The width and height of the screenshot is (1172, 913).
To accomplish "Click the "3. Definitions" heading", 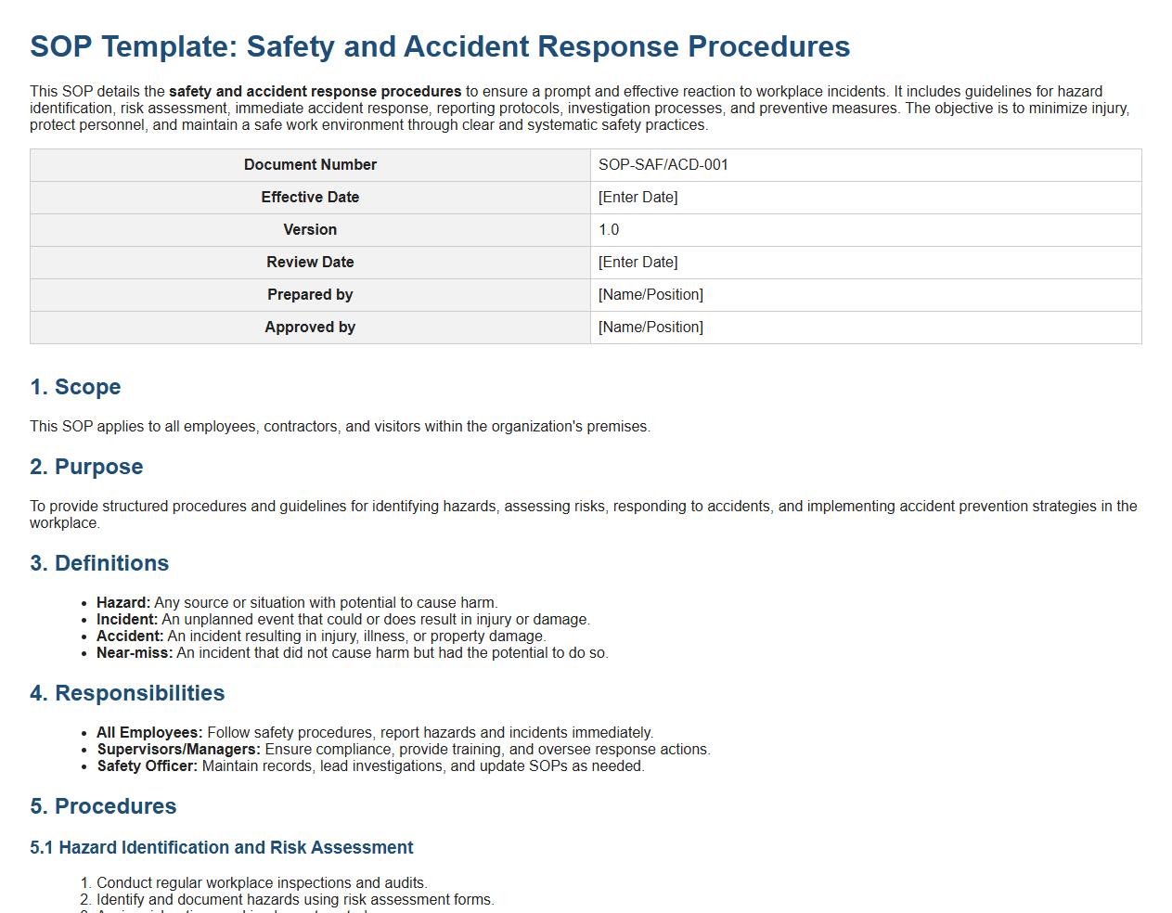I will [x=99, y=563].
